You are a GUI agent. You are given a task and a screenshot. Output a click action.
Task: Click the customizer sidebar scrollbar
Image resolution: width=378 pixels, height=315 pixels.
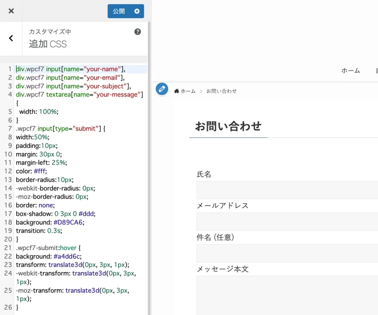click(149, 168)
